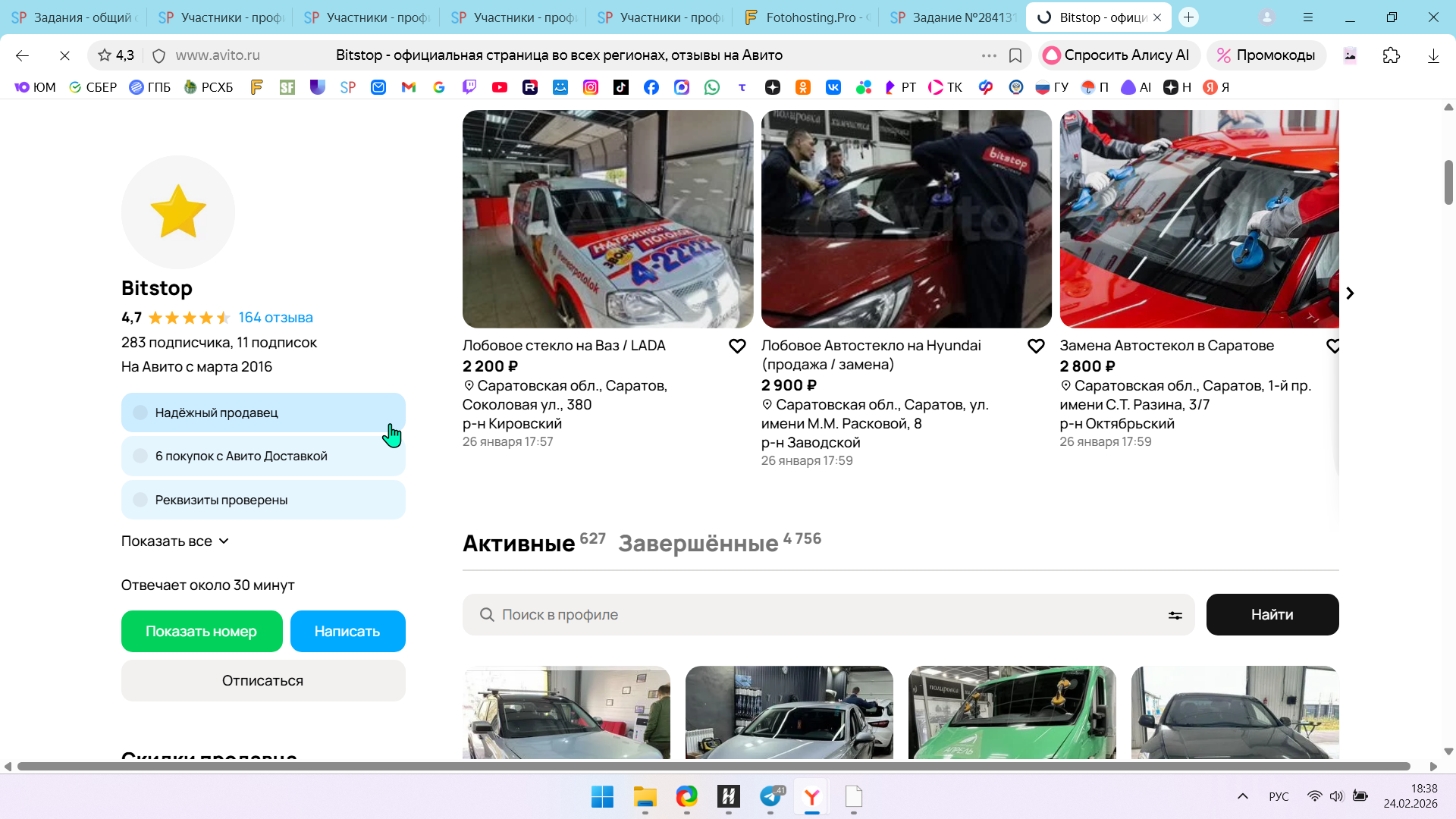Select Активные listings tab
The height and width of the screenshot is (819, 1456).
coord(519,544)
